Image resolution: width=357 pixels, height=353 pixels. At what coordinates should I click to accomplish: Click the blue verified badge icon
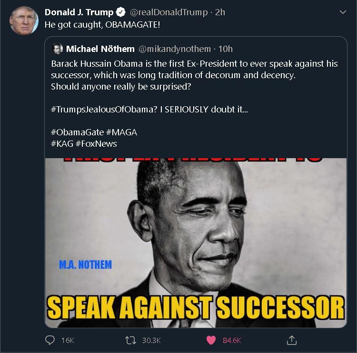click(x=121, y=12)
